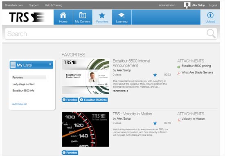The width and height of the screenshot is (225, 156).
Task: Open the Excalibur 5500 pricing attachment
Action: (x=196, y=66)
